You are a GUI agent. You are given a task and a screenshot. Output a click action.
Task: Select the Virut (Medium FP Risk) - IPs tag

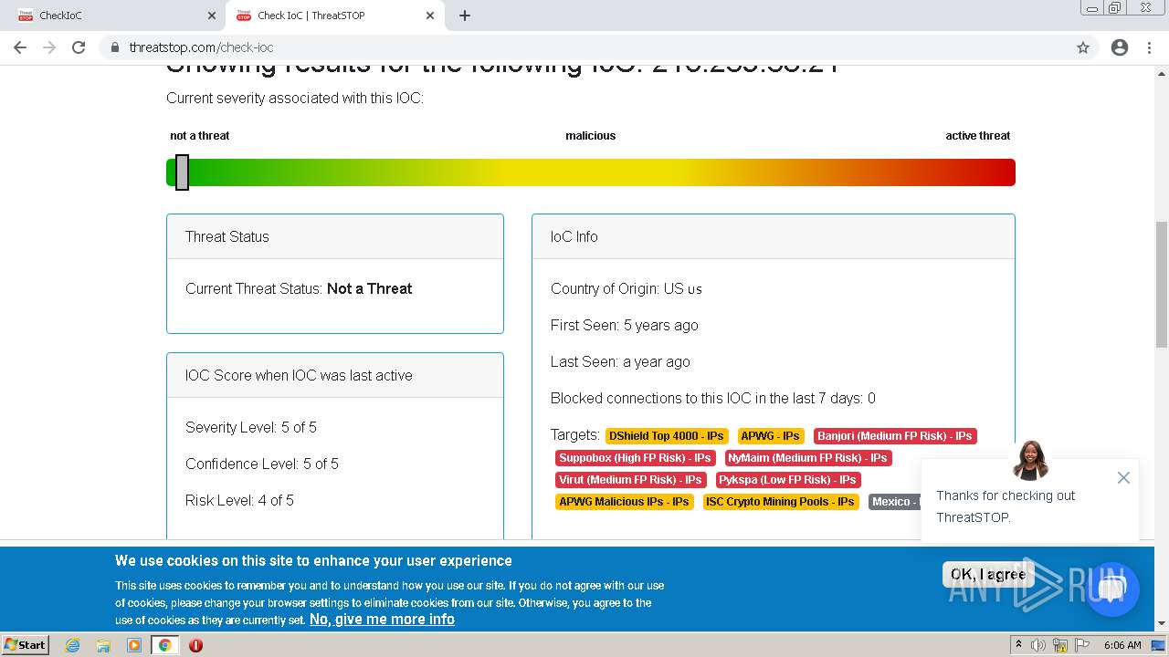point(631,480)
